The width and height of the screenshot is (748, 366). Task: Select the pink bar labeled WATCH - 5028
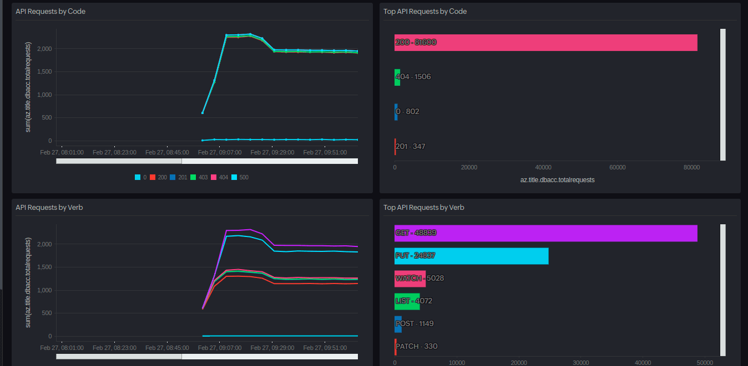coord(410,279)
